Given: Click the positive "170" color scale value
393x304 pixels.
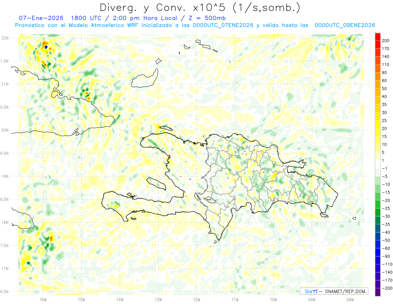Looking at the screenshot, I should (385, 49).
